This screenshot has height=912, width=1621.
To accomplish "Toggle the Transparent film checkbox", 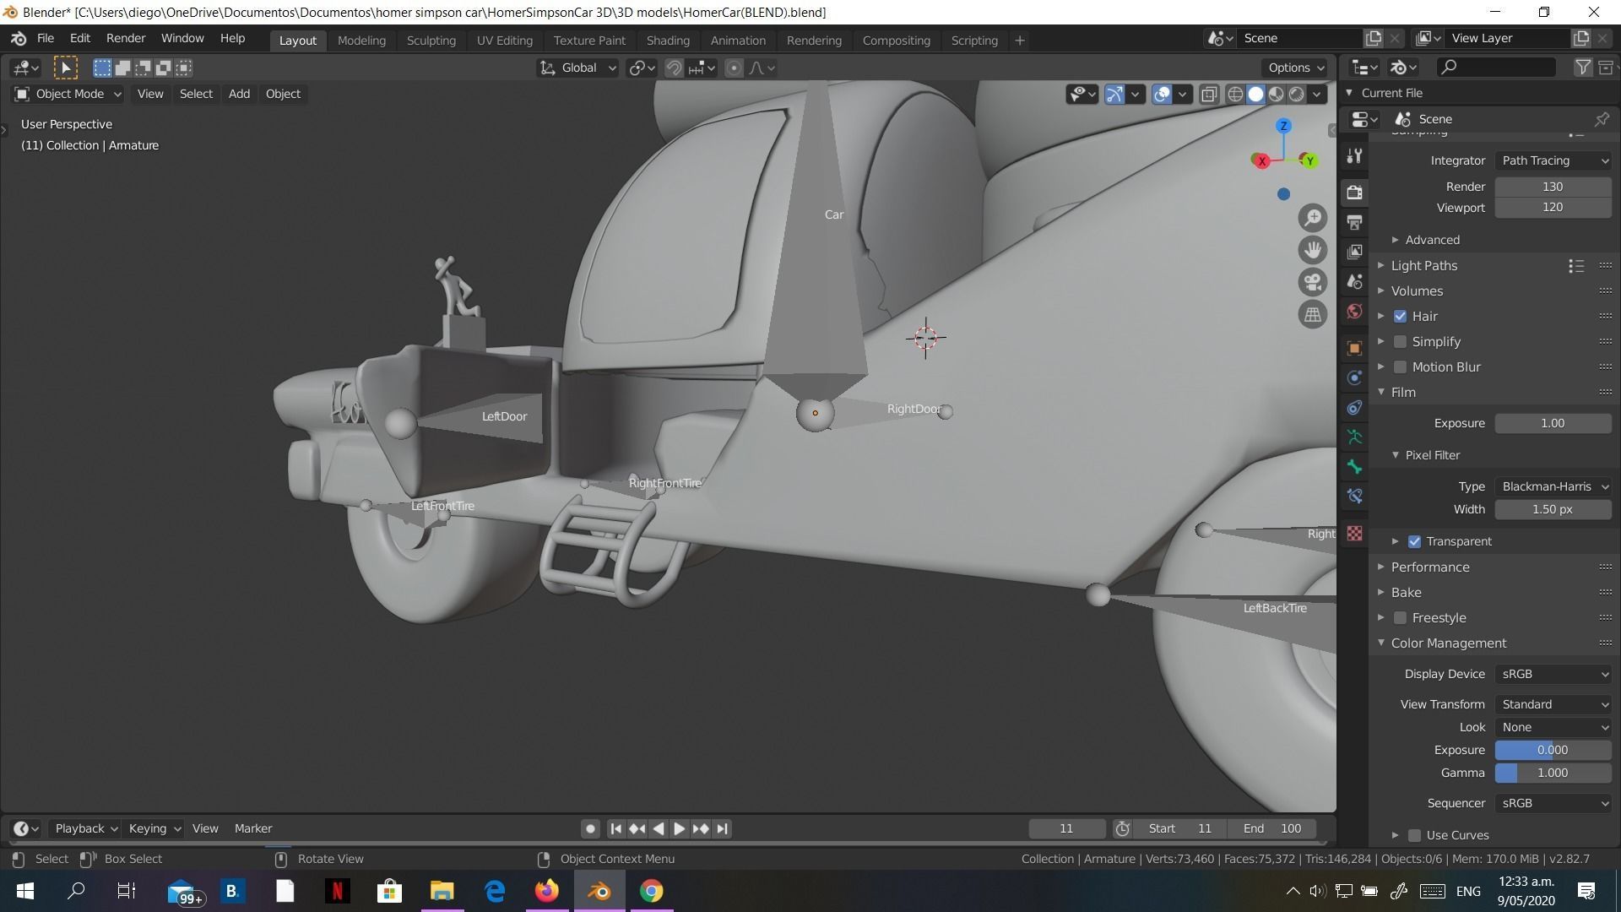I will (1414, 541).
